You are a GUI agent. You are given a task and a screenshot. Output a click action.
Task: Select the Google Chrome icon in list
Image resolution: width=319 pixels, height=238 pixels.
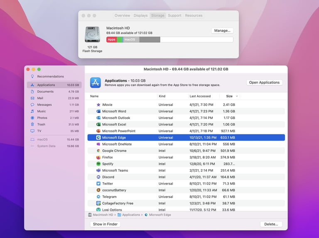pyautogui.click(x=98, y=151)
